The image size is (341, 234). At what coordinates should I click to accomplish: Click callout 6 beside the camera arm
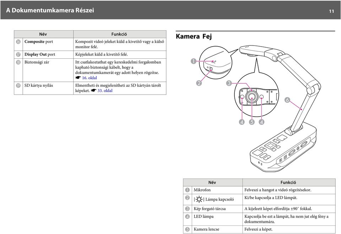coord(287,100)
